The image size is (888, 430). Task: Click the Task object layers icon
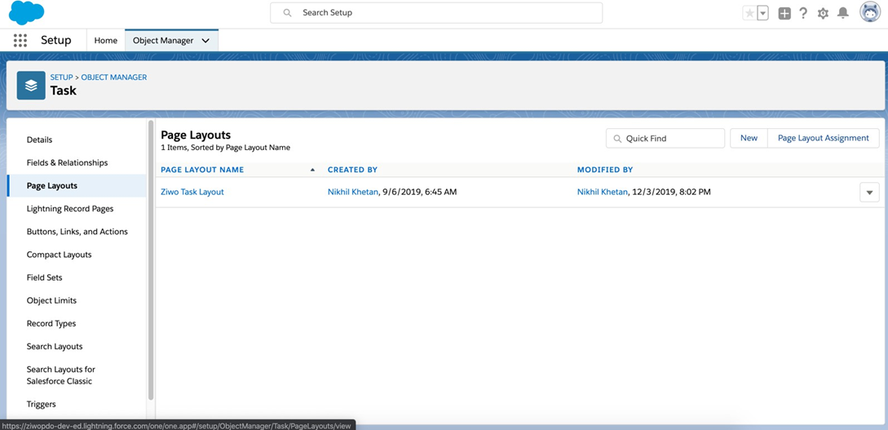31,86
